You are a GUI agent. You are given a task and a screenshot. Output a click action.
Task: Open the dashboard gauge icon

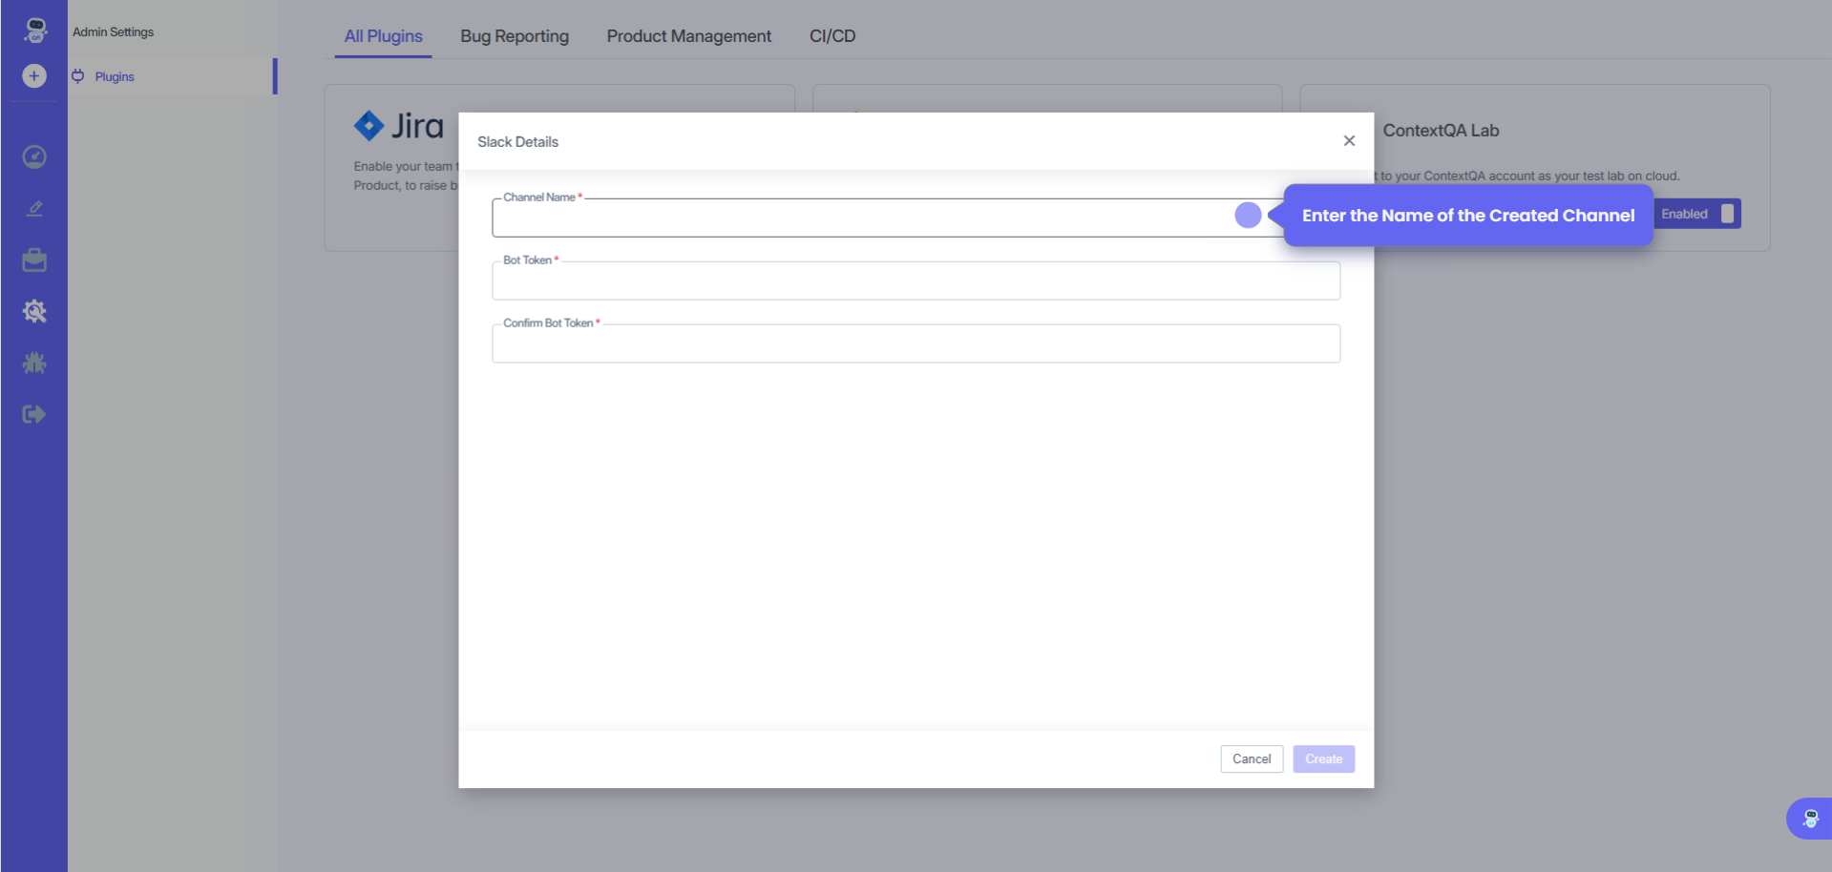click(34, 157)
